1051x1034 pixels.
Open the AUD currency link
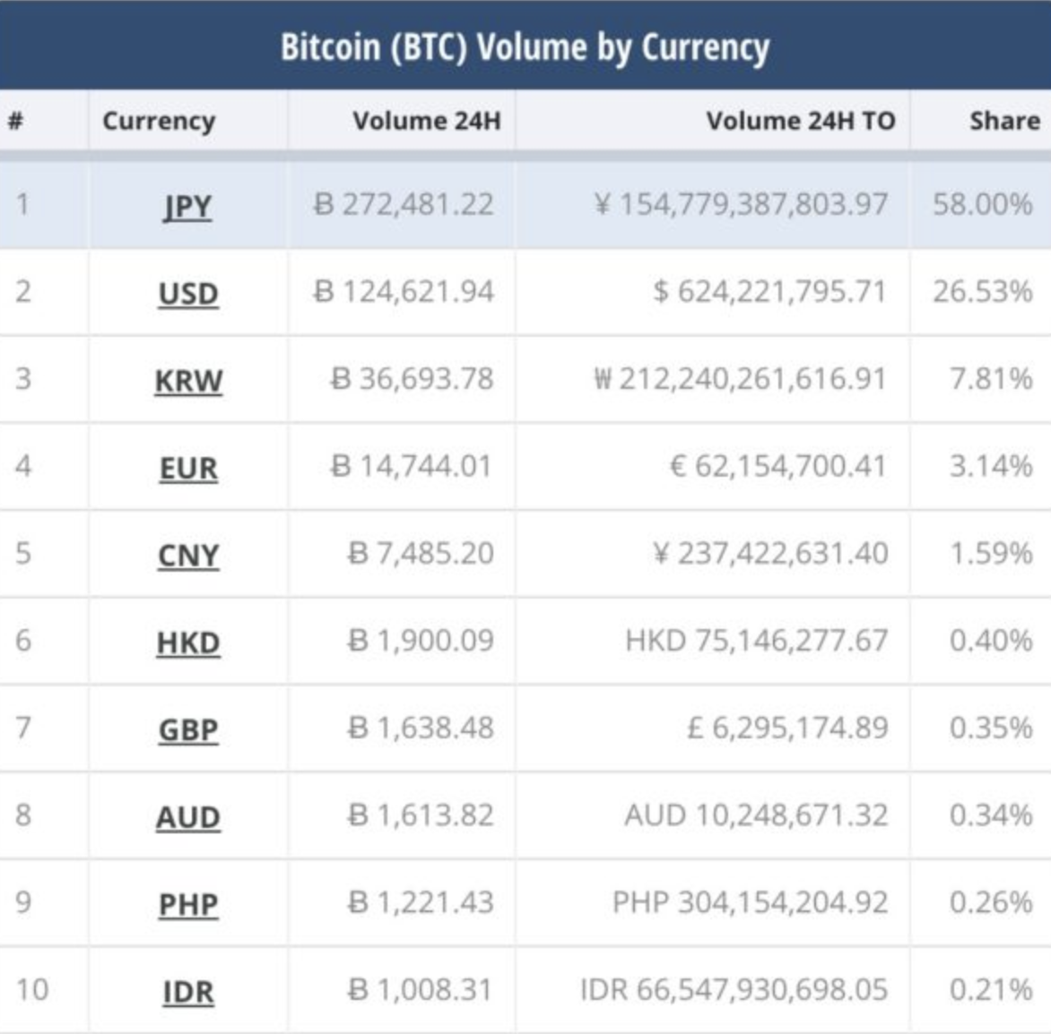pos(188,817)
